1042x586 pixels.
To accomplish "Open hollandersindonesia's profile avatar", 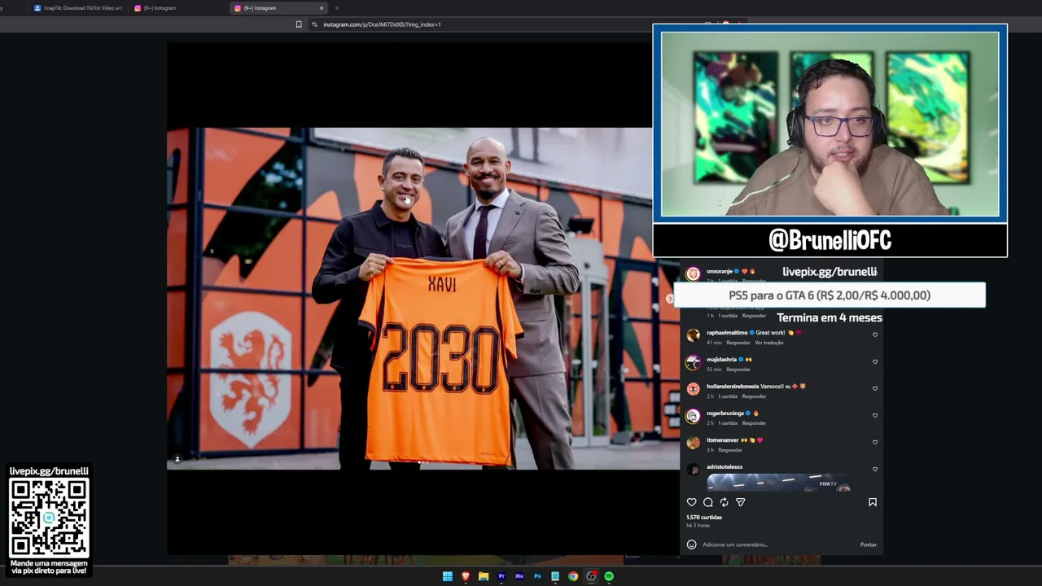I will coord(693,389).
